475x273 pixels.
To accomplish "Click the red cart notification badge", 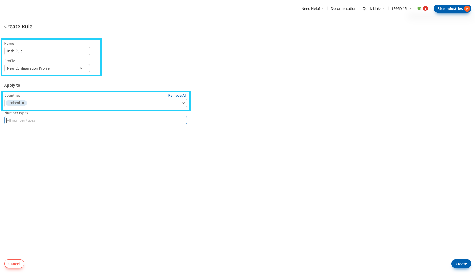I will click(x=425, y=9).
